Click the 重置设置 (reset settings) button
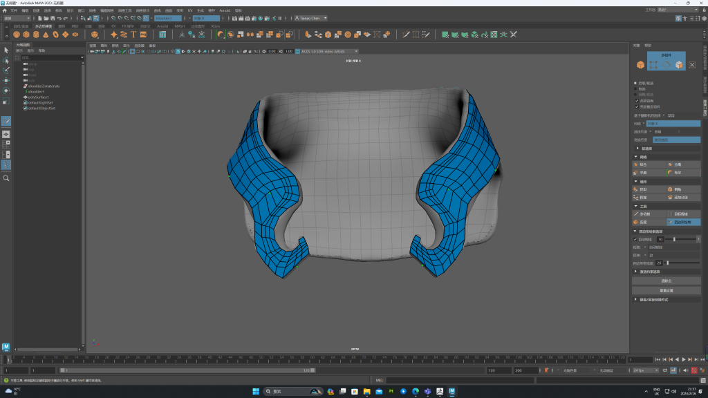The width and height of the screenshot is (708, 398). pos(667,291)
